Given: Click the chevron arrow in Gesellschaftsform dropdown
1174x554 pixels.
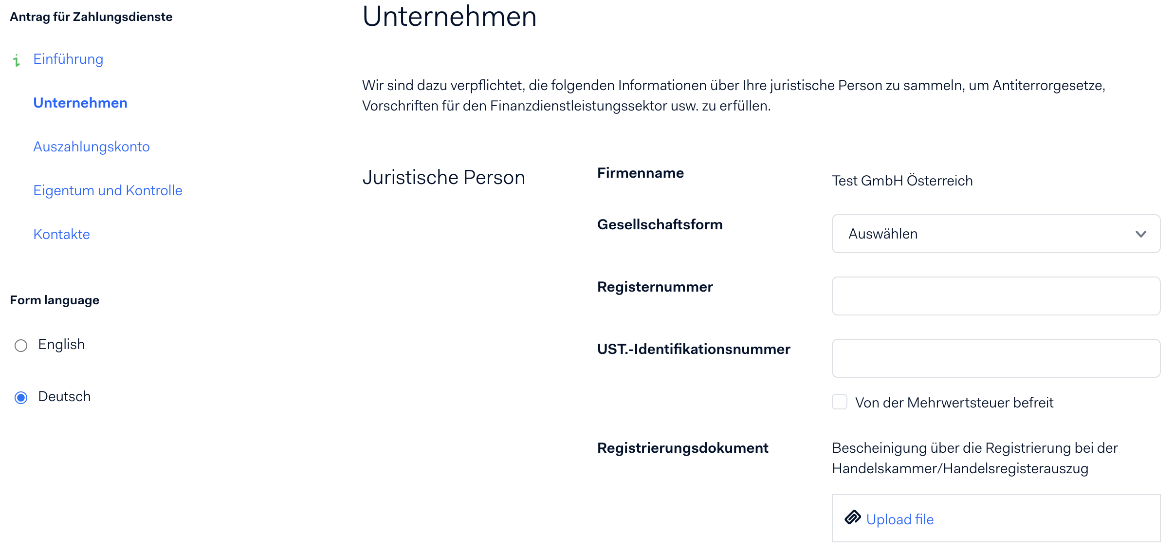Looking at the screenshot, I should click(x=1140, y=234).
